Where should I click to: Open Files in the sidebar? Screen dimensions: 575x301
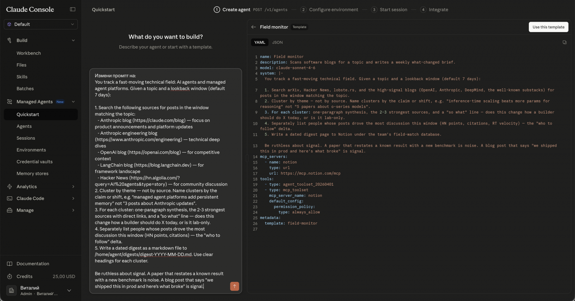click(41, 65)
